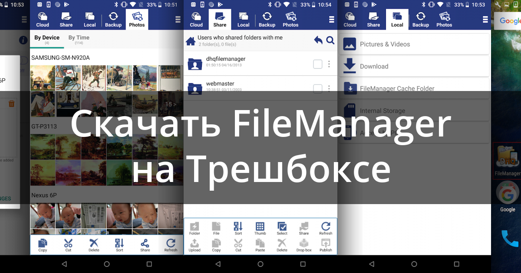Viewport: 521px width, 273px height.
Task: Tap Paste icon in Share screenshot toolbar
Action: click(260, 245)
